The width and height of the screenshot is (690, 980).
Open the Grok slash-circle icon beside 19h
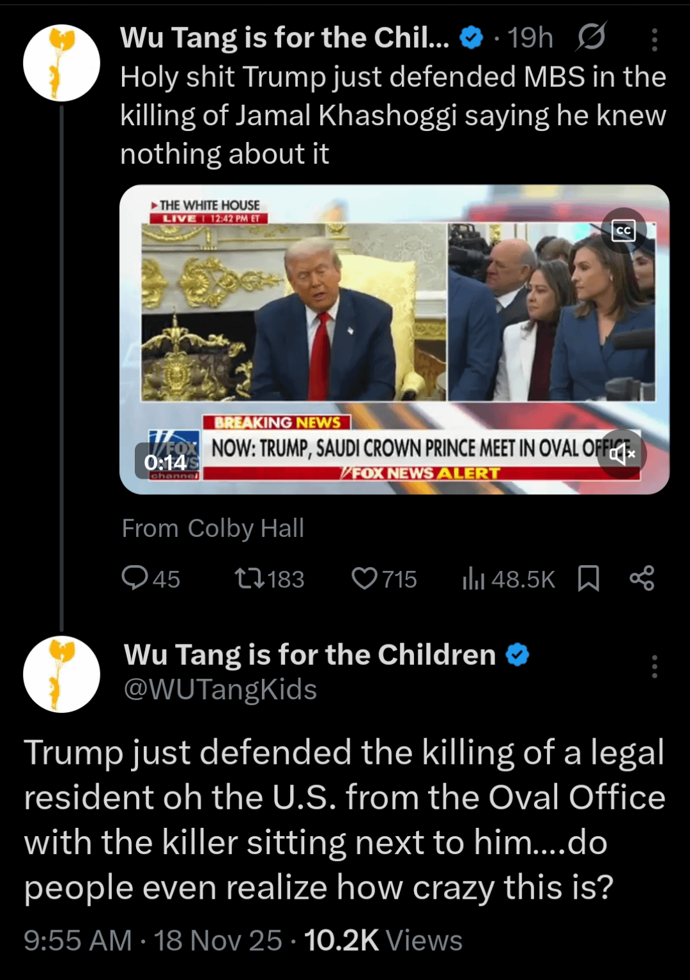(591, 37)
